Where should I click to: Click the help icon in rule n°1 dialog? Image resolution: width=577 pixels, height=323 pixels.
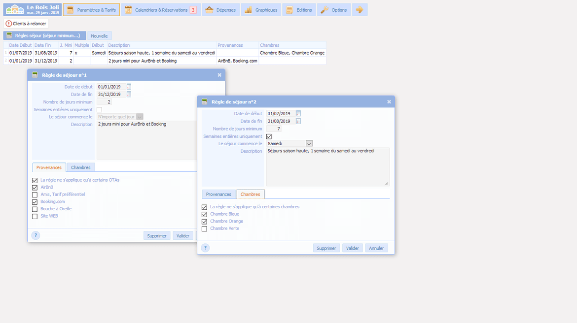36,235
